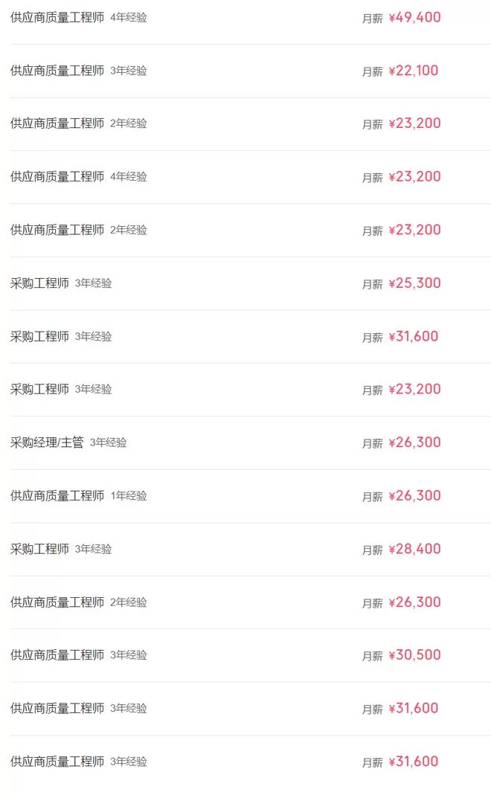
Task: Click ¥26,300 salary of the 1年经验 entry
Action: 414,496
